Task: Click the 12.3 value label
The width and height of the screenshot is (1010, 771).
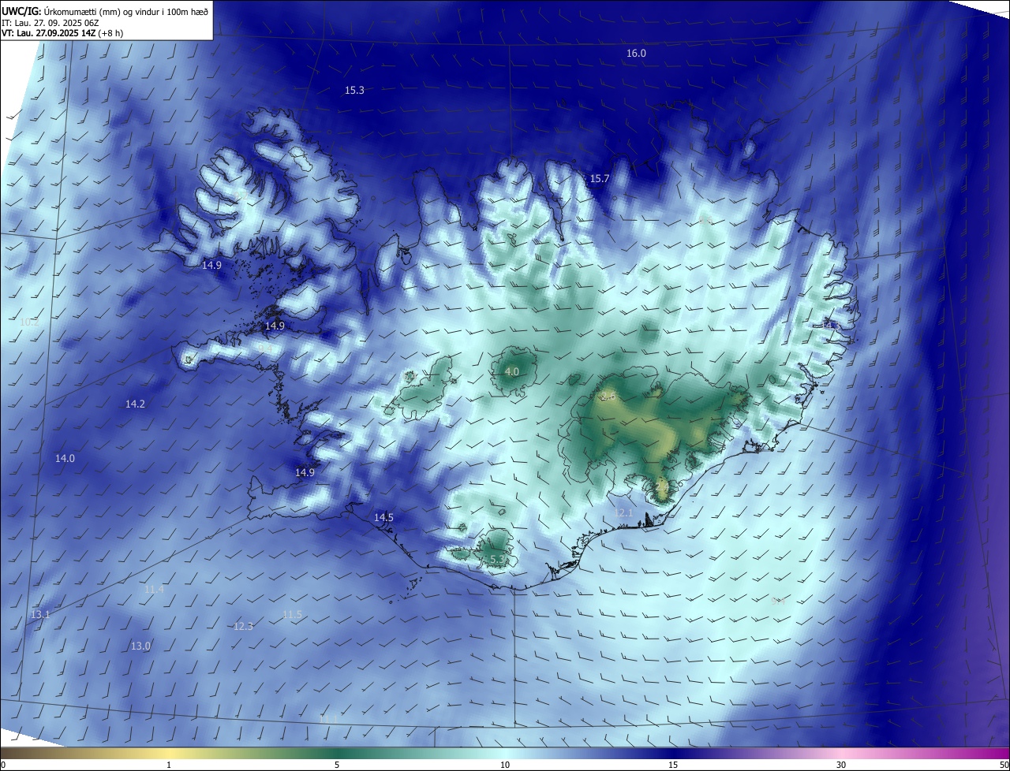Action: [243, 627]
